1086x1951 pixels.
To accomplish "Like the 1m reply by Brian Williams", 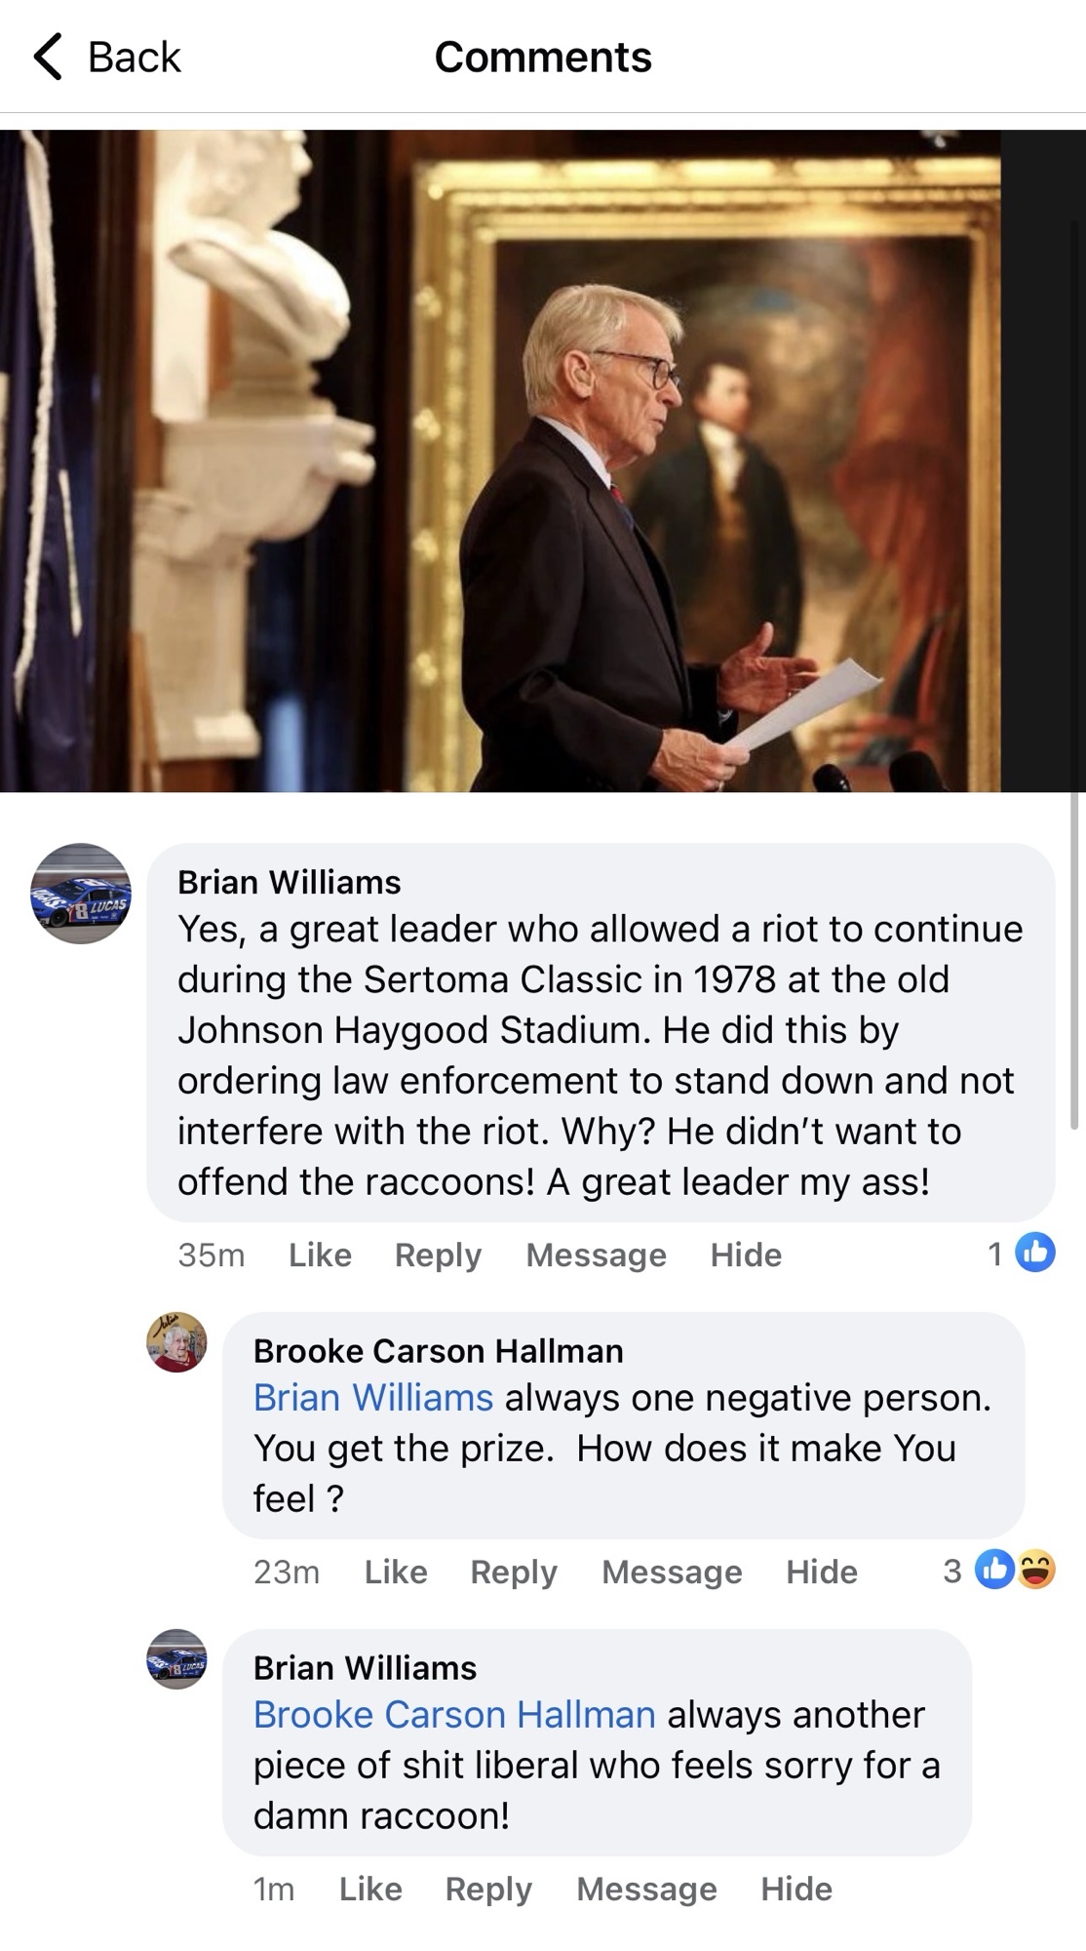I will [370, 1889].
